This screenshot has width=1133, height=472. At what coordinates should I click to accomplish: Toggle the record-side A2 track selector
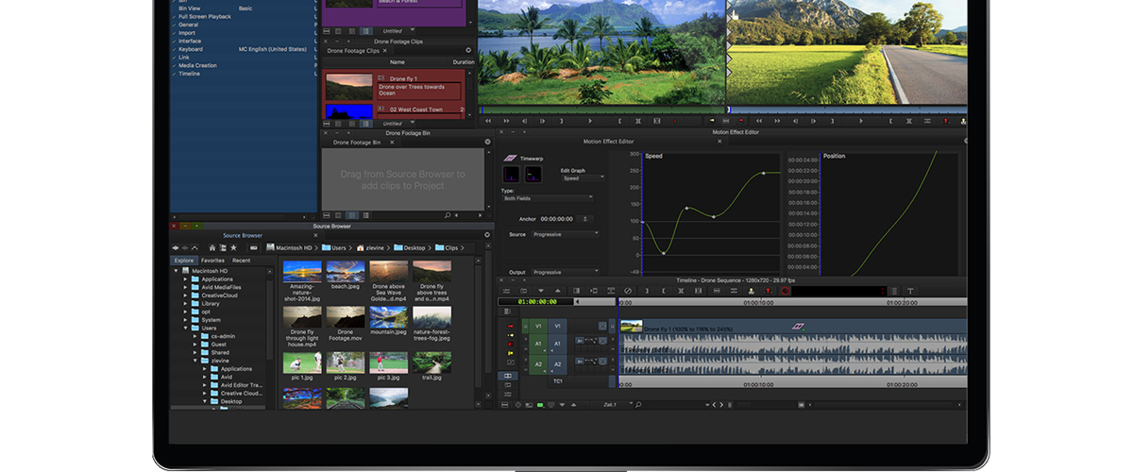(x=555, y=363)
